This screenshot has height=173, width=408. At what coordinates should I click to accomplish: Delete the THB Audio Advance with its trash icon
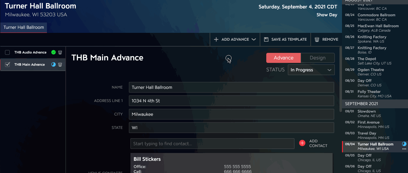click(x=60, y=53)
